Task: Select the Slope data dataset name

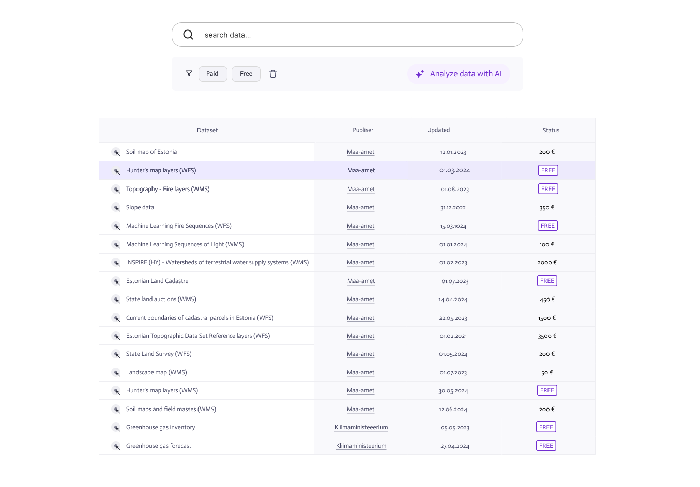Action: tap(140, 207)
